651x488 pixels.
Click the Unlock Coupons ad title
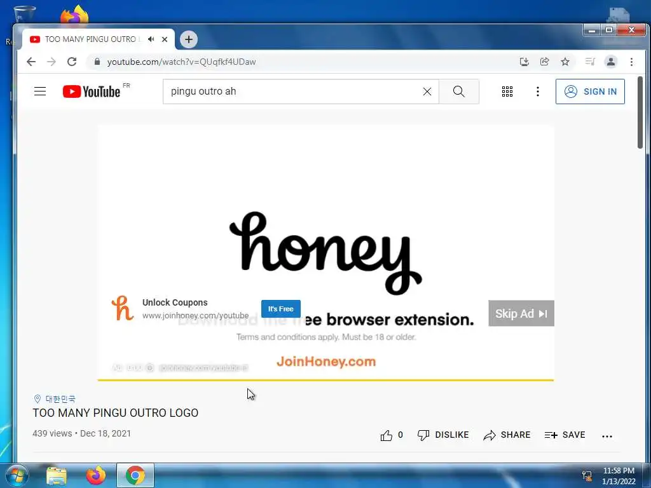point(175,302)
